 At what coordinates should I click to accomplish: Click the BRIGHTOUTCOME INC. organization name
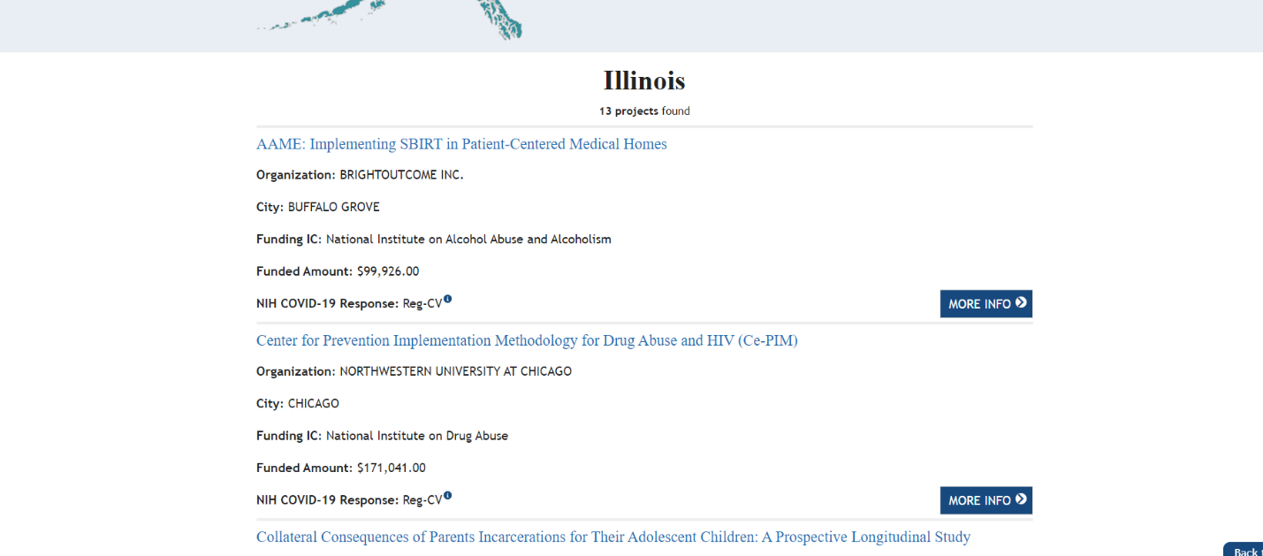tap(401, 175)
